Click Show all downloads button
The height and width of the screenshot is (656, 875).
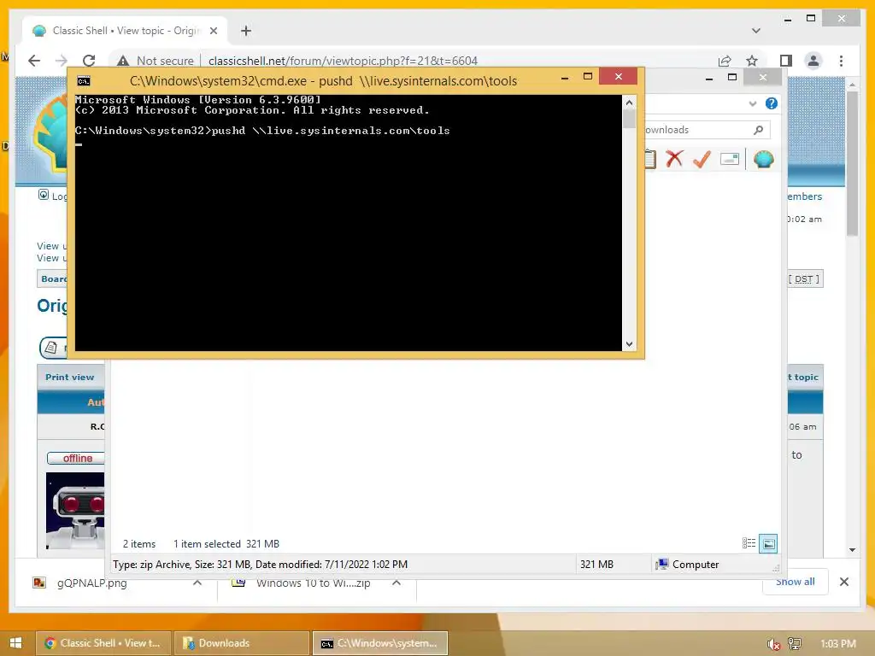(x=795, y=583)
